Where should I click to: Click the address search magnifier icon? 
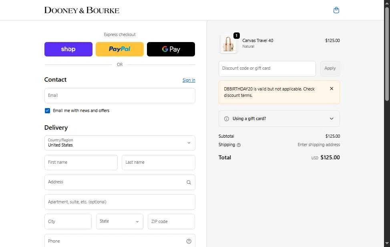point(189,182)
